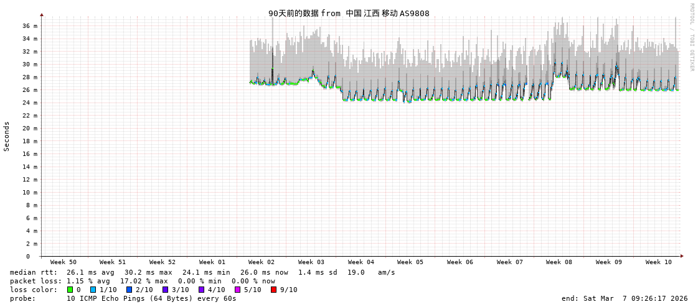Click the Week 10 axis label

[x=659, y=262]
